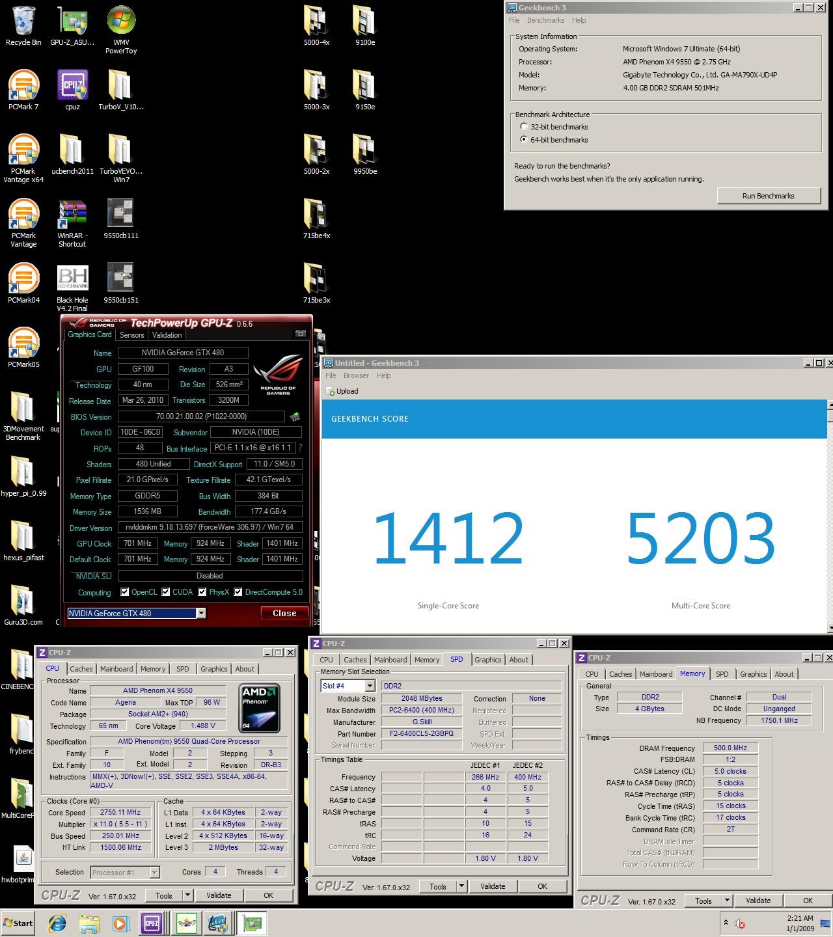Select 64-bit benchmarks radio button
833x937 pixels.
click(x=524, y=140)
